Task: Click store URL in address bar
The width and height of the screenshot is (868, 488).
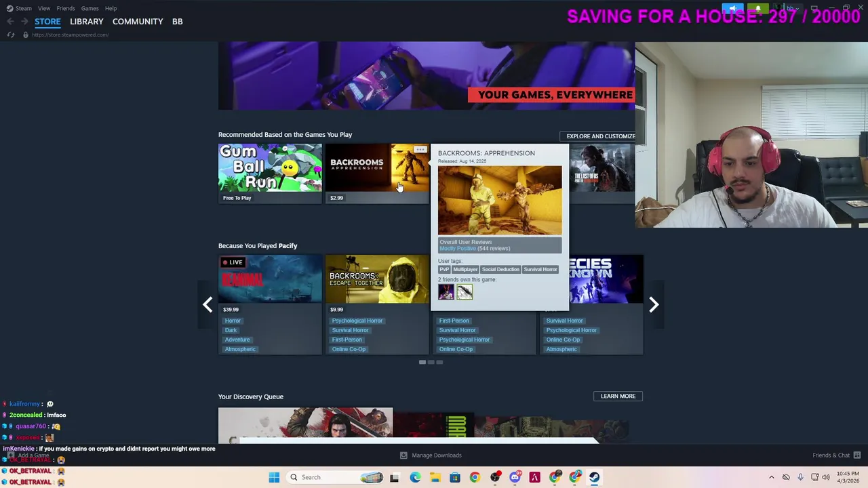Action: 70,35
